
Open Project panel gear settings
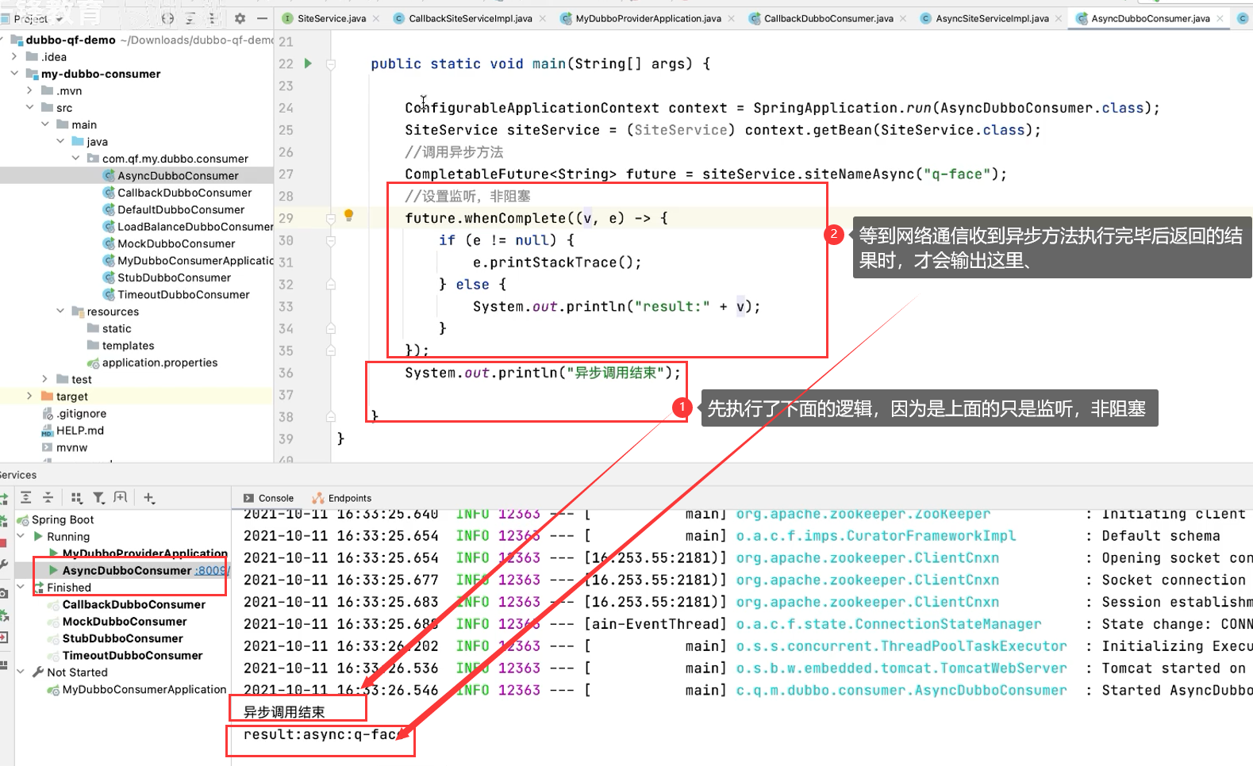pyautogui.click(x=240, y=18)
